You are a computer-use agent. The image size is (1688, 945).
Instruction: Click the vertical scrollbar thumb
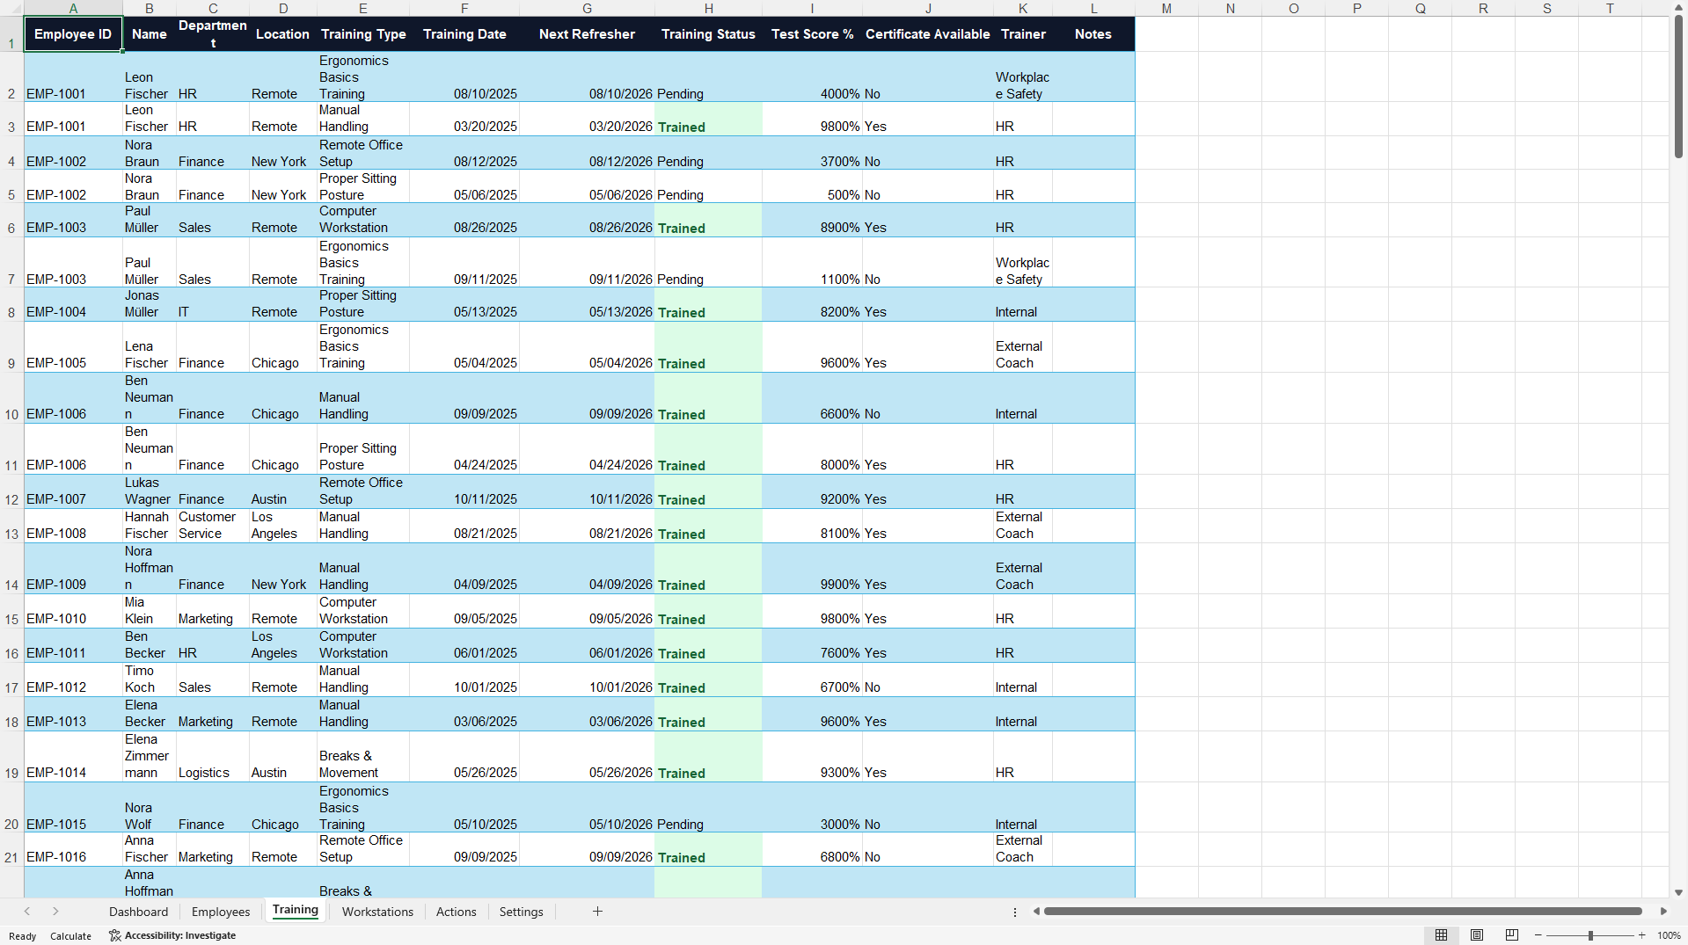click(x=1678, y=86)
